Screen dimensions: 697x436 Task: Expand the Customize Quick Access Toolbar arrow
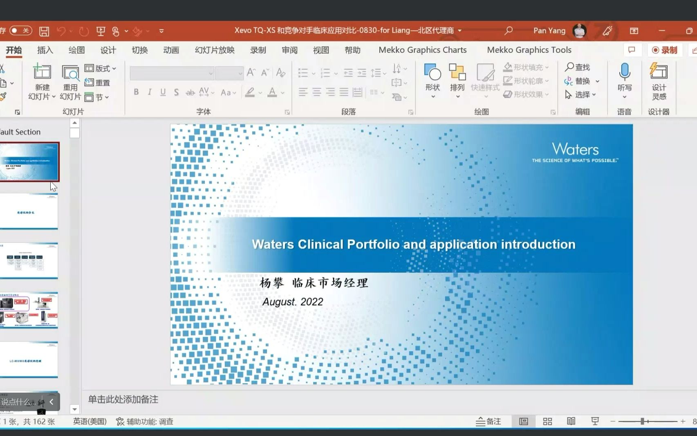click(x=161, y=31)
